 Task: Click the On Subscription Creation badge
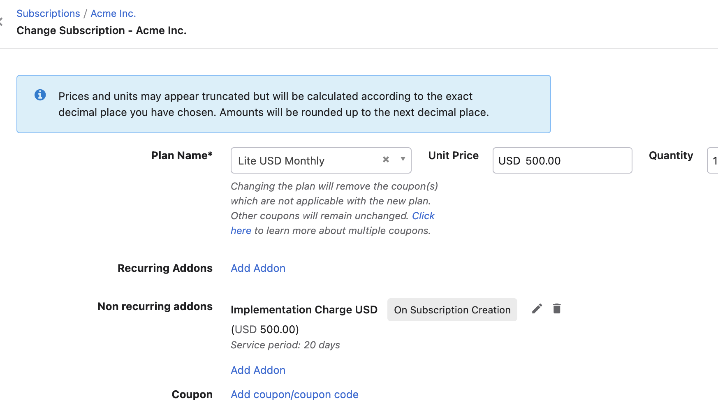(452, 310)
